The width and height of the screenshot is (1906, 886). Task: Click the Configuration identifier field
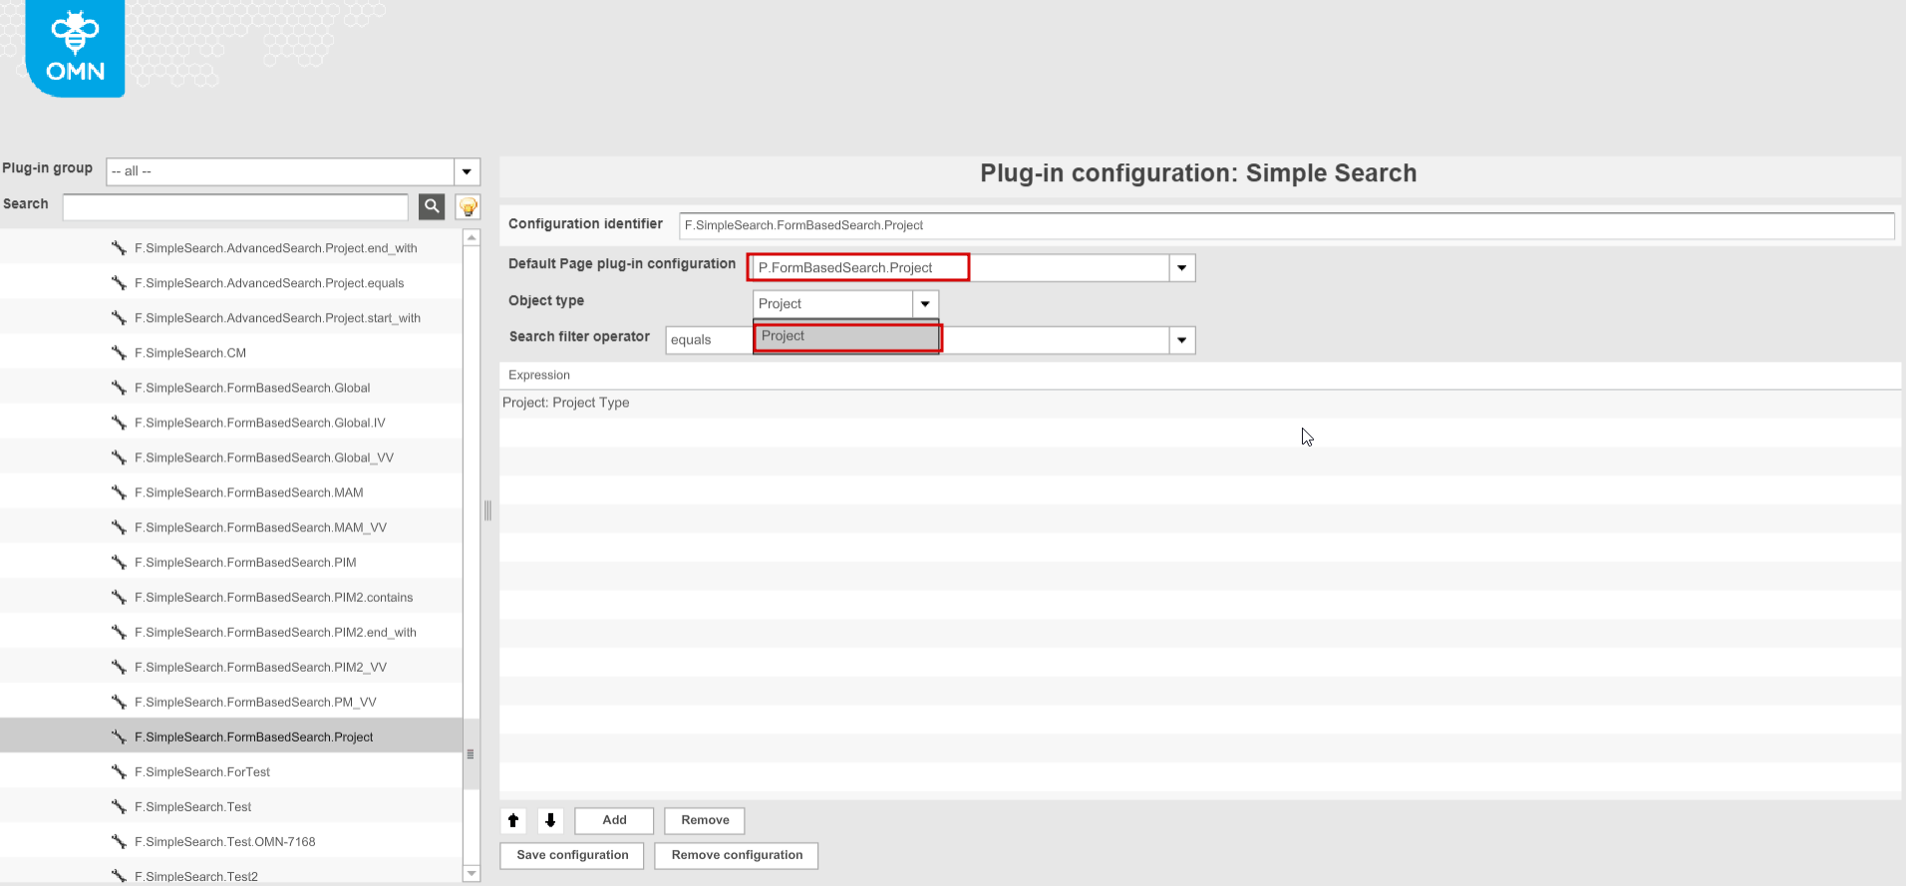click(1287, 225)
